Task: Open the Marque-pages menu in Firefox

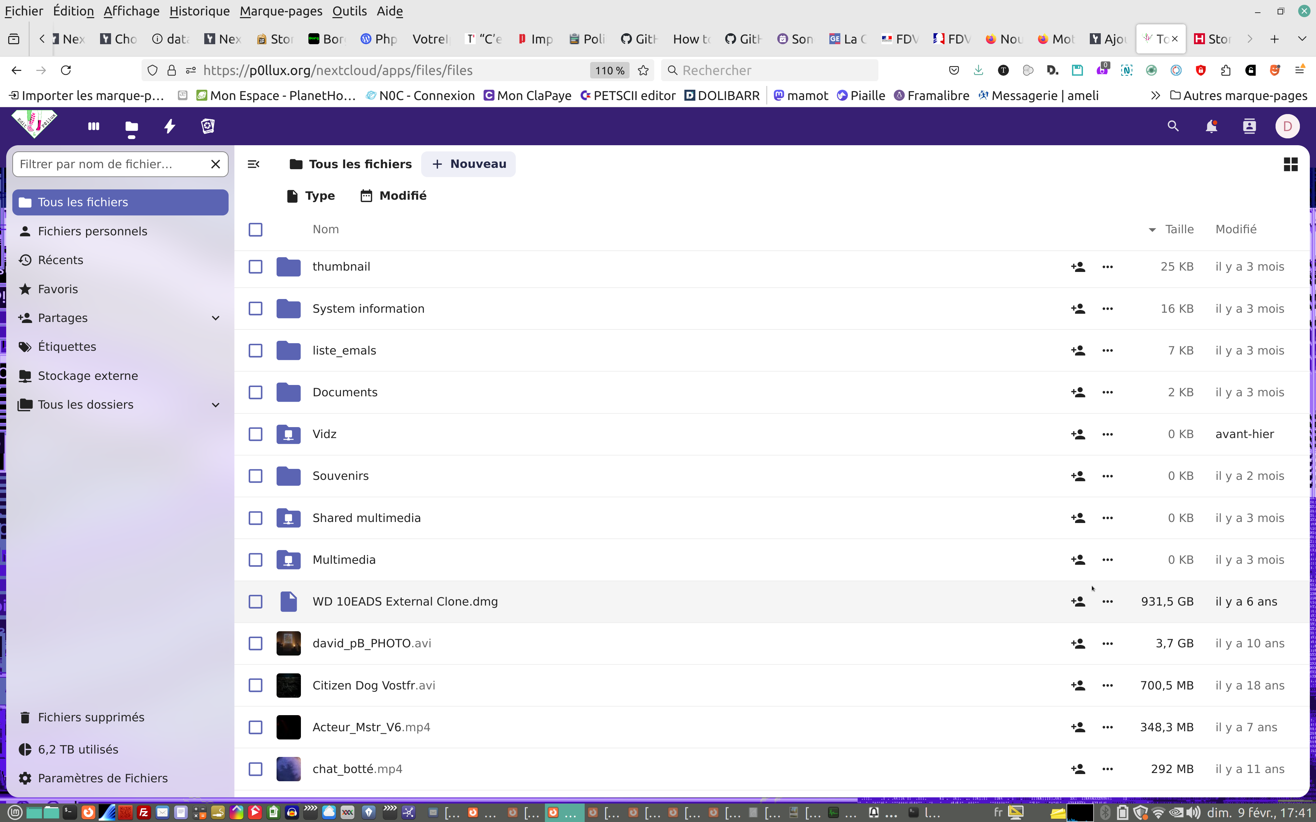Action: coord(281,11)
